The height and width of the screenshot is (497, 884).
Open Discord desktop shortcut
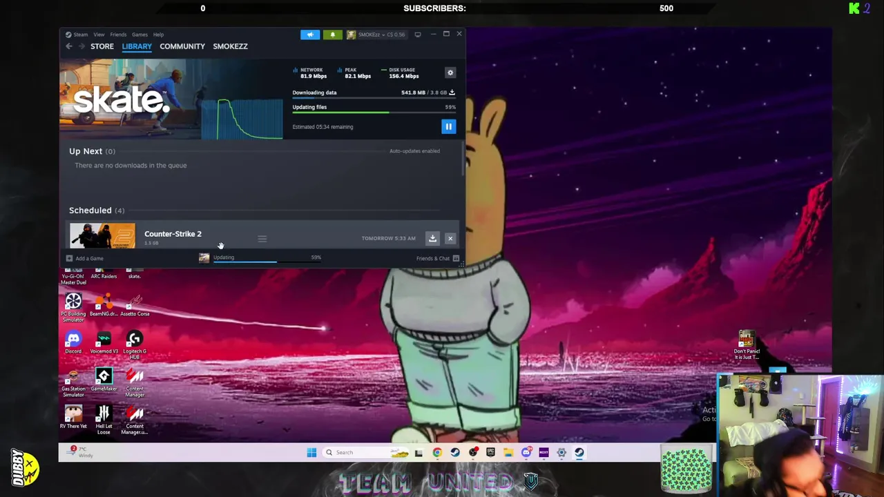[73, 342]
